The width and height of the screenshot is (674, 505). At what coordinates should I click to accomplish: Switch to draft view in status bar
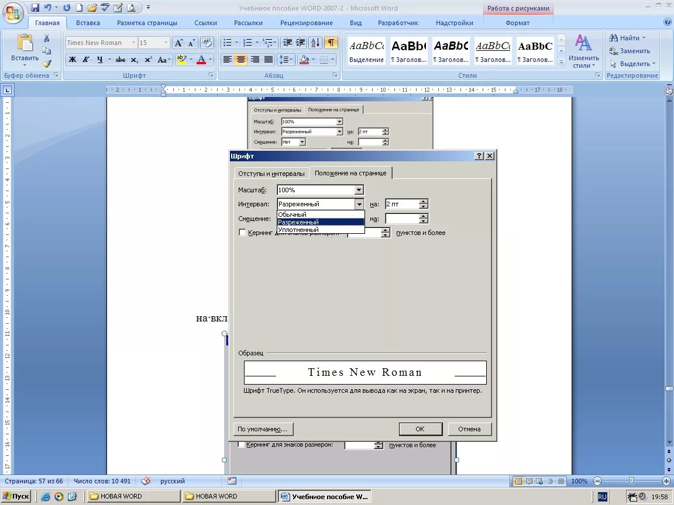click(x=562, y=482)
